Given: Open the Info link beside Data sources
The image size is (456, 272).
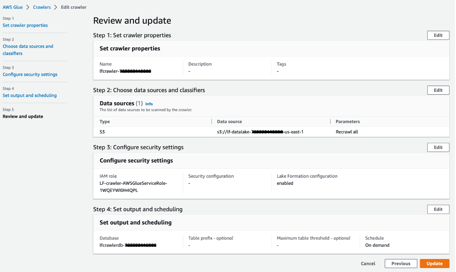Looking at the screenshot, I should pyautogui.click(x=149, y=104).
